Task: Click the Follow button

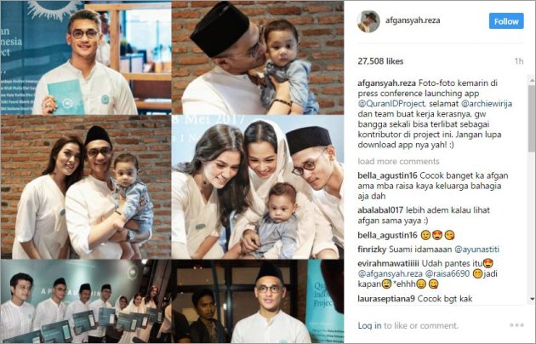Action: tap(506, 21)
